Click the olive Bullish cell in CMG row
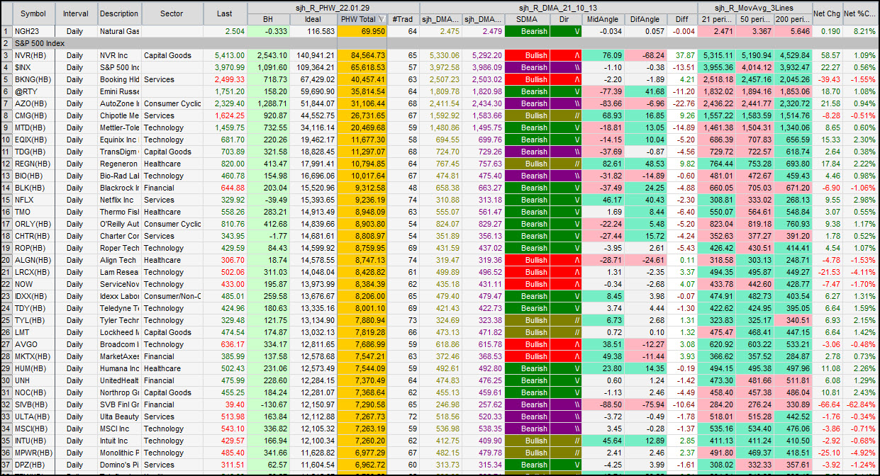Viewport: 880px width, 476px height. coord(528,115)
